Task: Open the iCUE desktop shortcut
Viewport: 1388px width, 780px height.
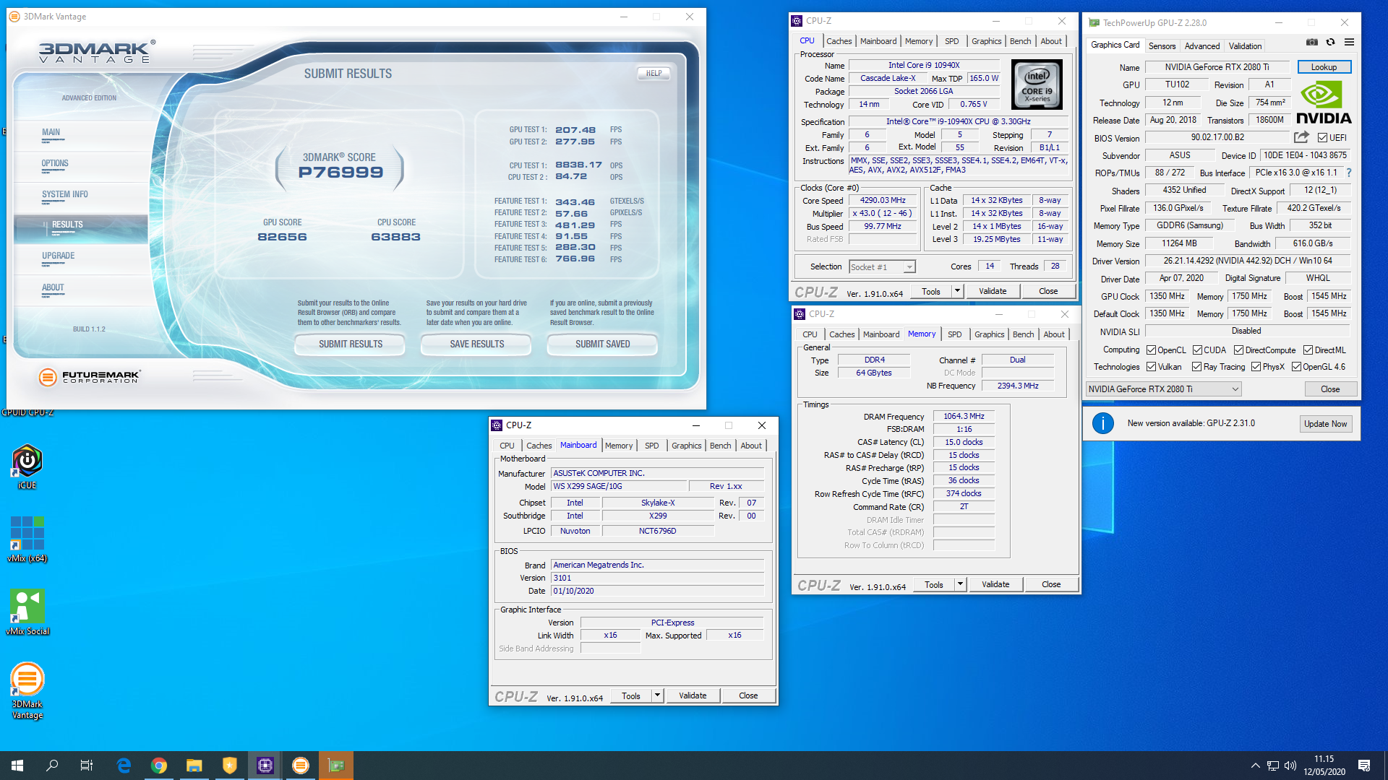Action: coord(27,467)
